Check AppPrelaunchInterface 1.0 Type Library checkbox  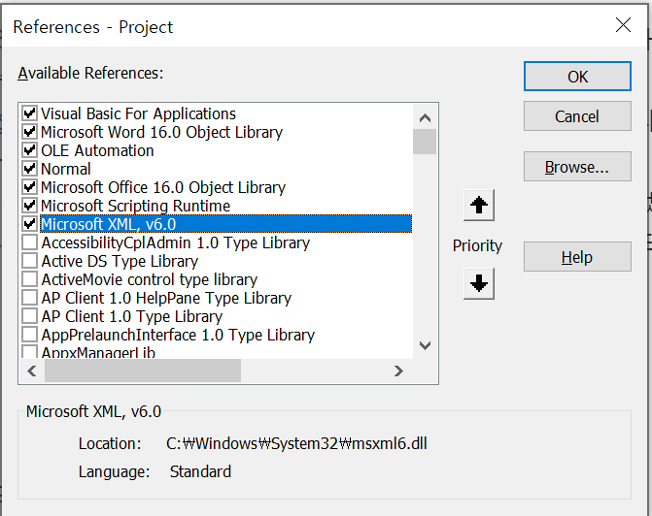tap(29, 335)
